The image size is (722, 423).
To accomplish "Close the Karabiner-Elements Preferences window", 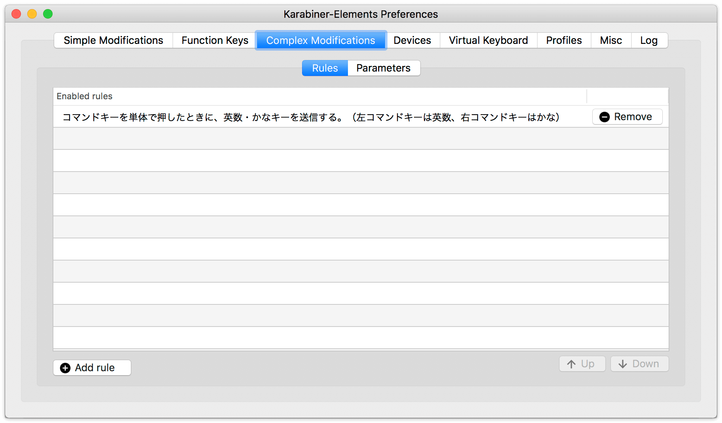I will pyautogui.click(x=16, y=14).
